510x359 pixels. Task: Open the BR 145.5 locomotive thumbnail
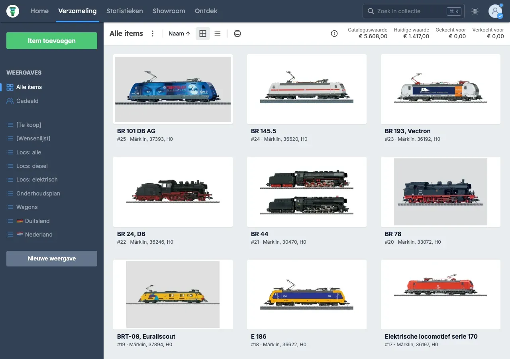pyautogui.click(x=307, y=89)
